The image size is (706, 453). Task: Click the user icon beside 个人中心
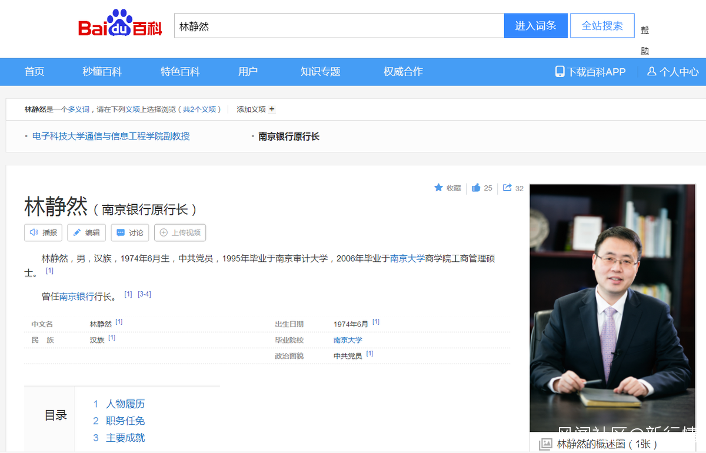coord(651,71)
